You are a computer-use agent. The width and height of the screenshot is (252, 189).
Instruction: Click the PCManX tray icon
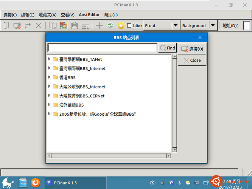point(171,183)
